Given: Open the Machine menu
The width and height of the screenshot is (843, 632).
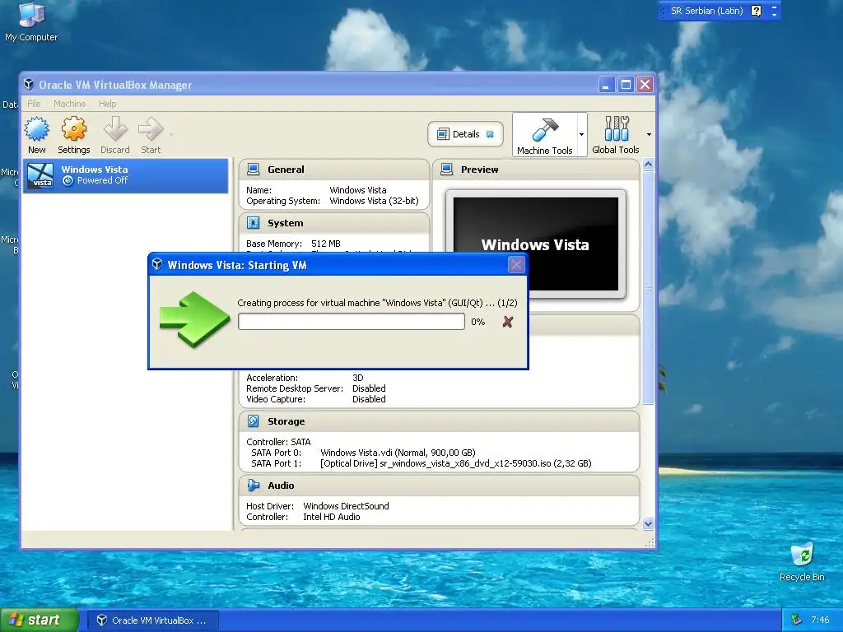Looking at the screenshot, I should pyautogui.click(x=69, y=104).
